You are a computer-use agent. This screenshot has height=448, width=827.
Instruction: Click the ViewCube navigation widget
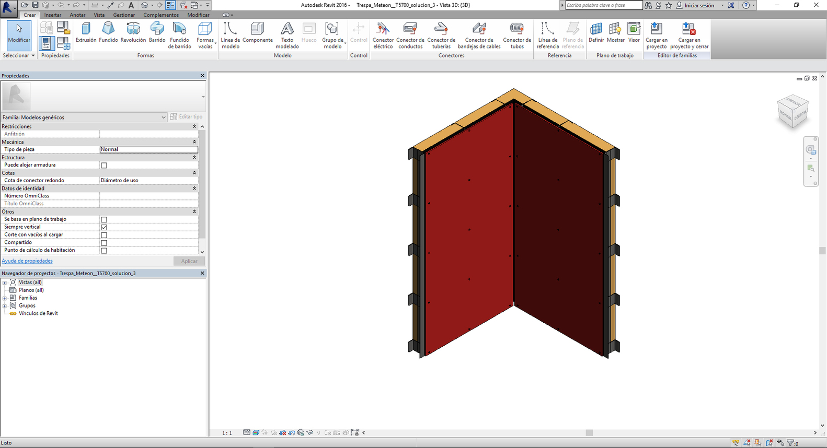click(793, 112)
